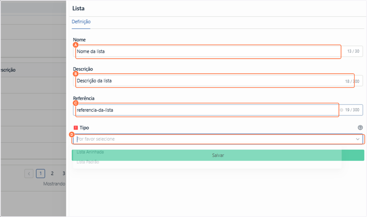367x217 pixels.
Task: Click the '13 / 30' character counter
Action: click(353, 51)
